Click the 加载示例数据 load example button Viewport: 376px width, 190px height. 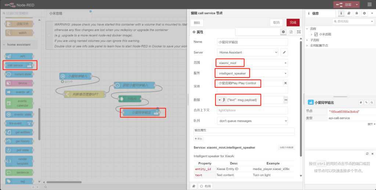[x=286, y=148]
